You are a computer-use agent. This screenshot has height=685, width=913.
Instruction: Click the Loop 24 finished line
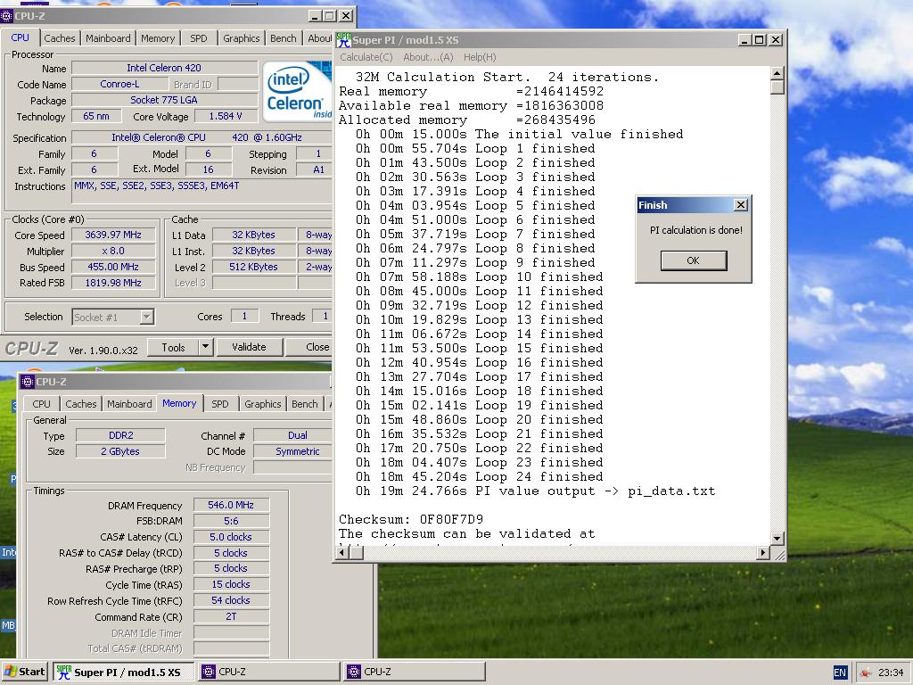pyautogui.click(x=480, y=476)
